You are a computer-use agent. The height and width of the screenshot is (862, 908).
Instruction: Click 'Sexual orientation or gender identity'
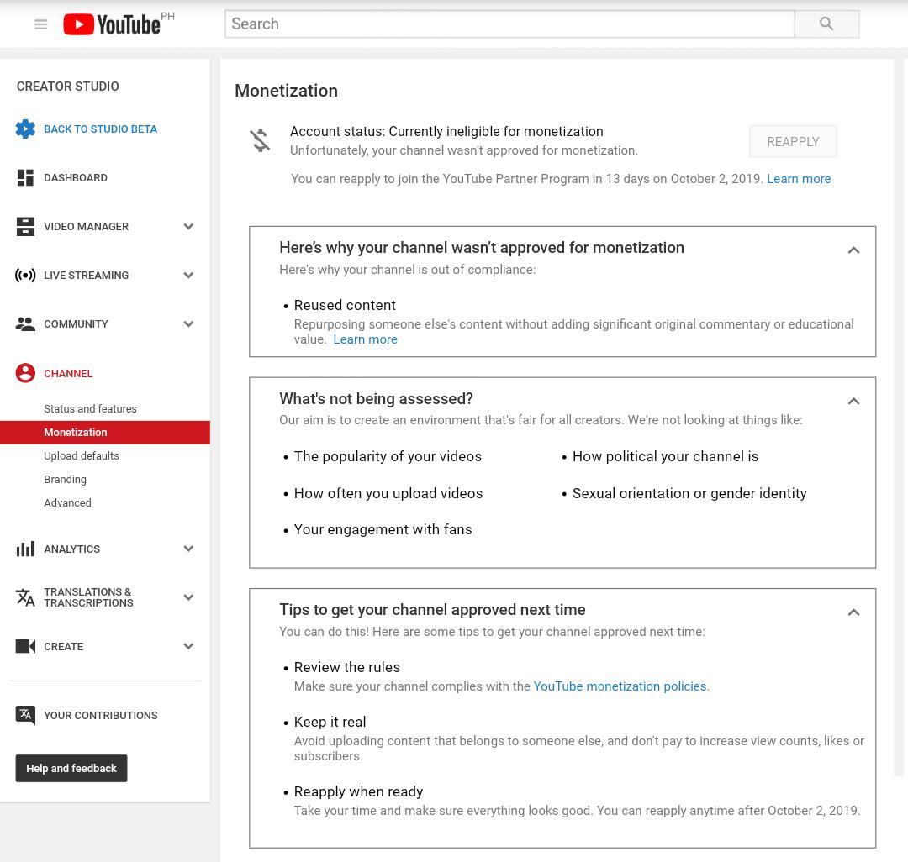click(689, 493)
